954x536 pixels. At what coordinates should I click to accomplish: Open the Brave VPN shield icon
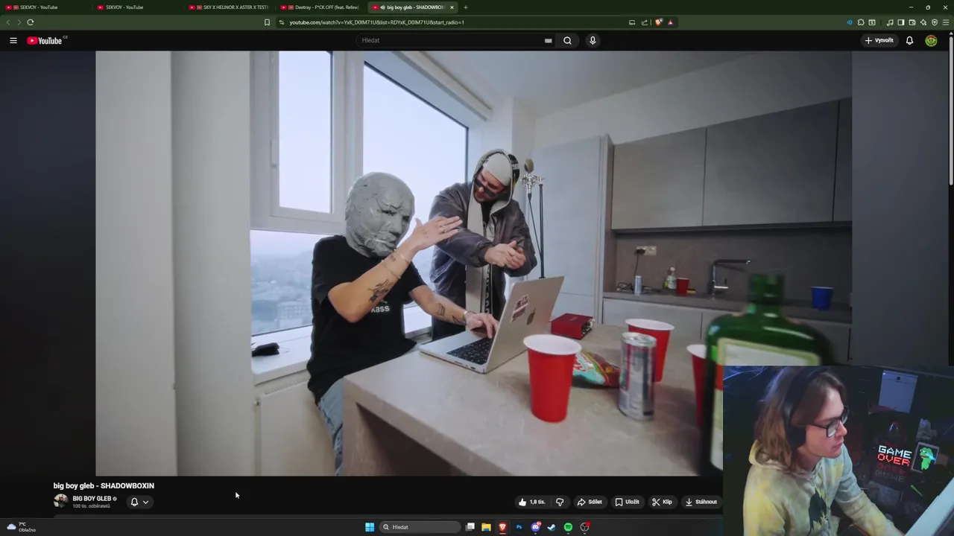tap(935, 22)
